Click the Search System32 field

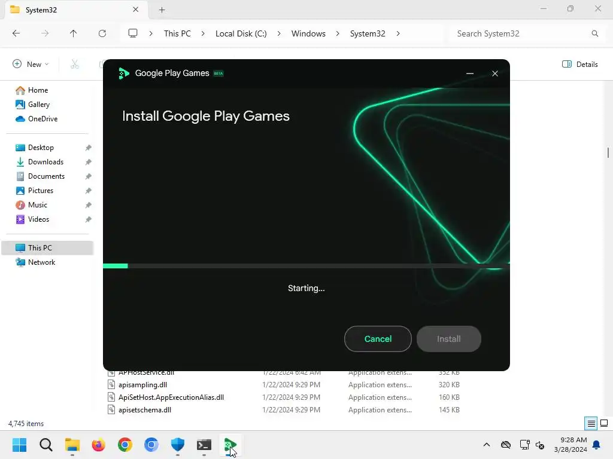pos(526,33)
